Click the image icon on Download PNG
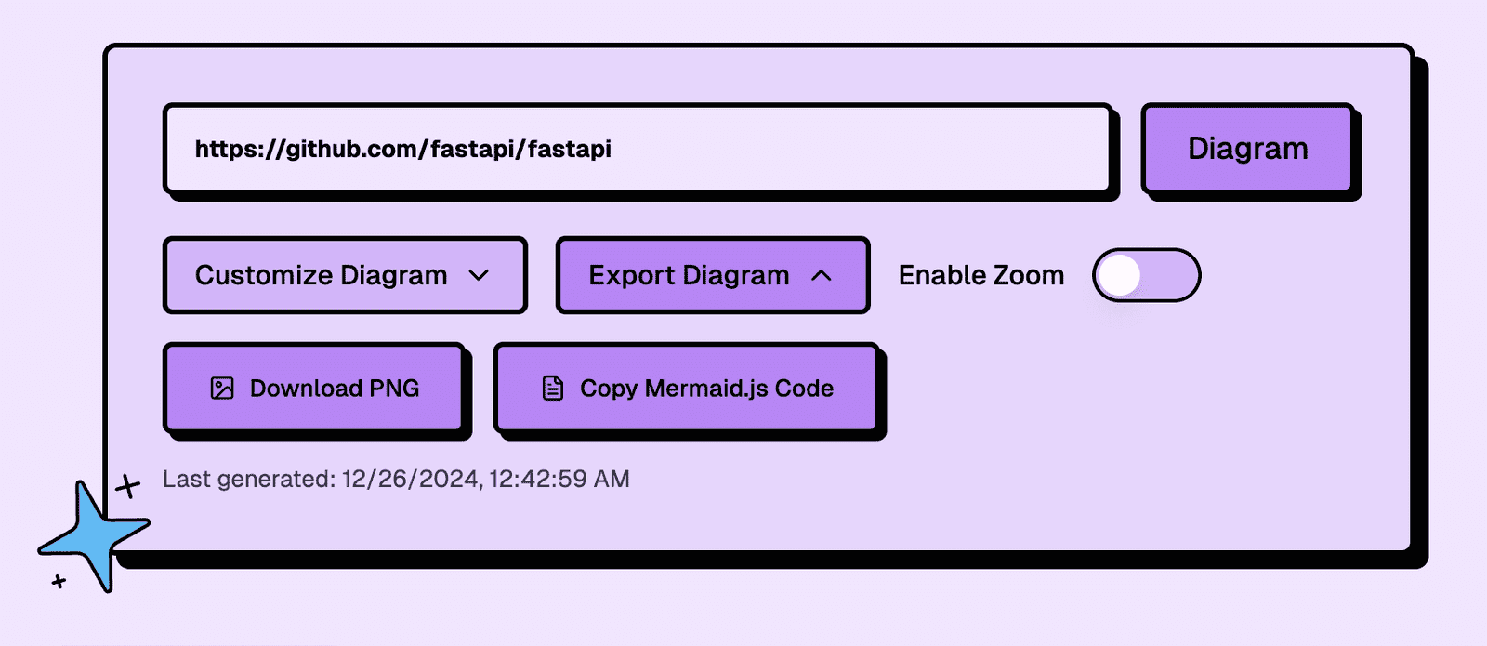 [222, 389]
